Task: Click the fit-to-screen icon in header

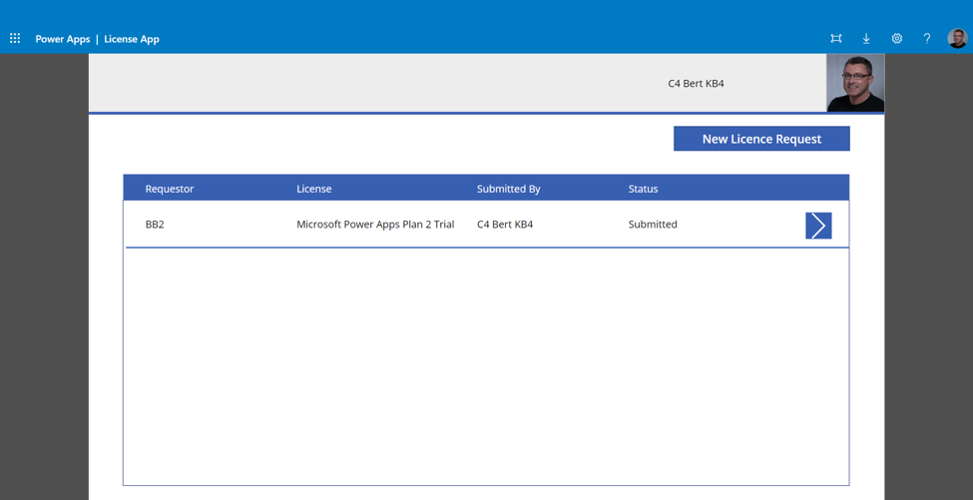Action: tap(836, 39)
